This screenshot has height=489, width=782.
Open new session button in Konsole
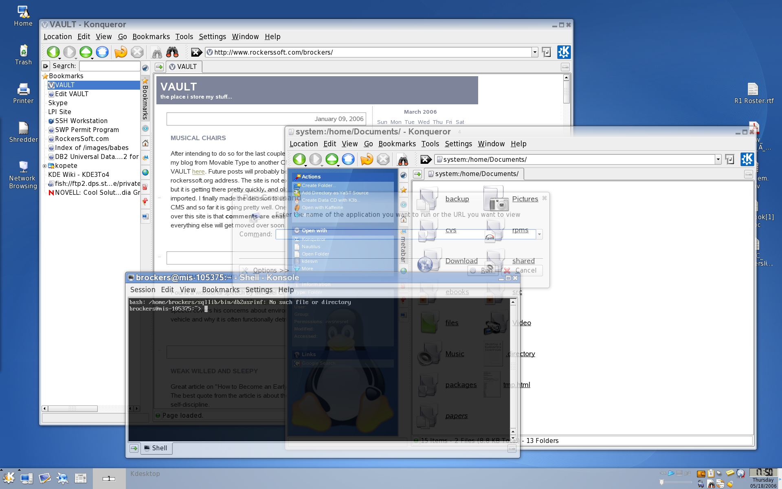[x=134, y=448]
